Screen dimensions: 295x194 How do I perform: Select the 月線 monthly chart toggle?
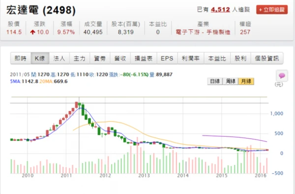246,82
